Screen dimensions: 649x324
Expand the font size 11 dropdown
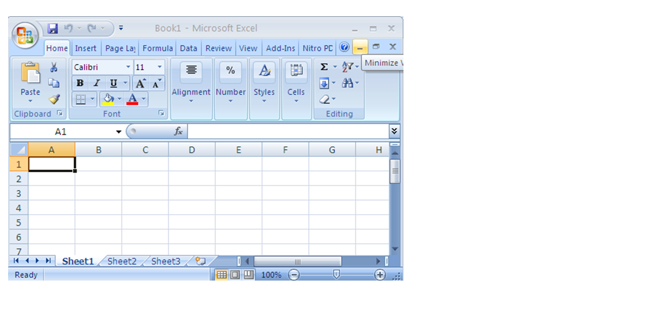[159, 67]
